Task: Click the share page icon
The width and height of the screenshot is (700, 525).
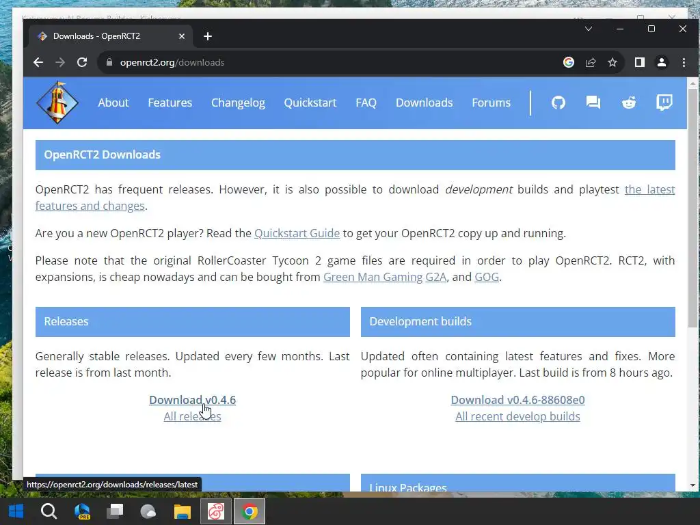Action: click(590, 62)
